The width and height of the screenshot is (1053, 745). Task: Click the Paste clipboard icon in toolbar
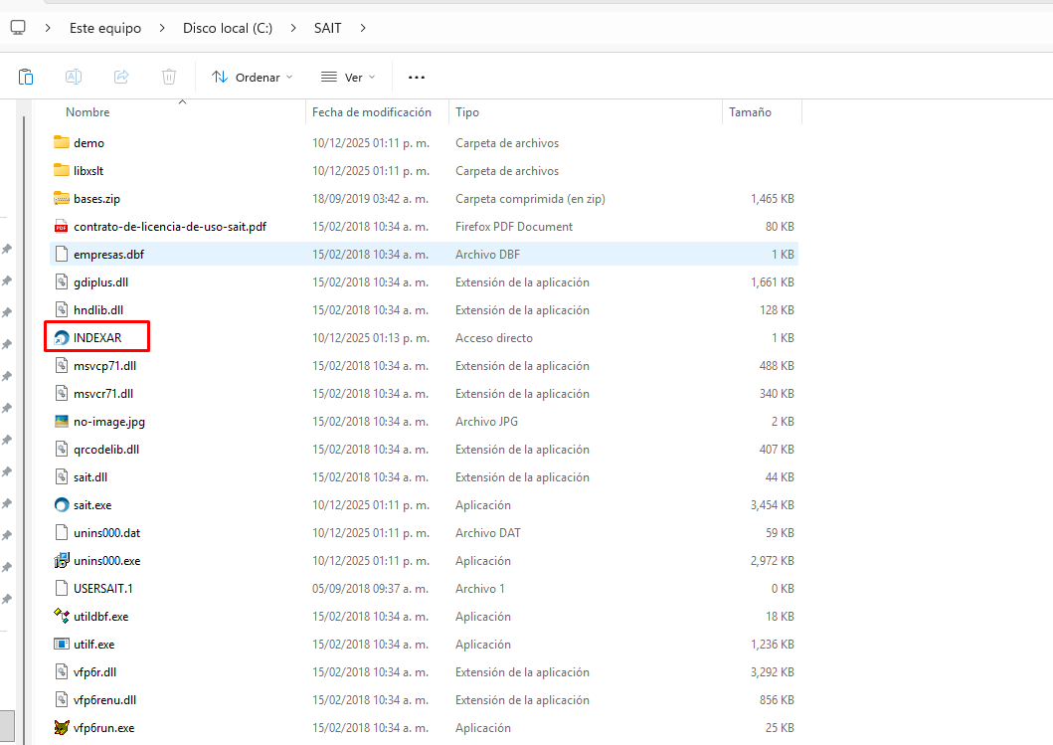26,77
